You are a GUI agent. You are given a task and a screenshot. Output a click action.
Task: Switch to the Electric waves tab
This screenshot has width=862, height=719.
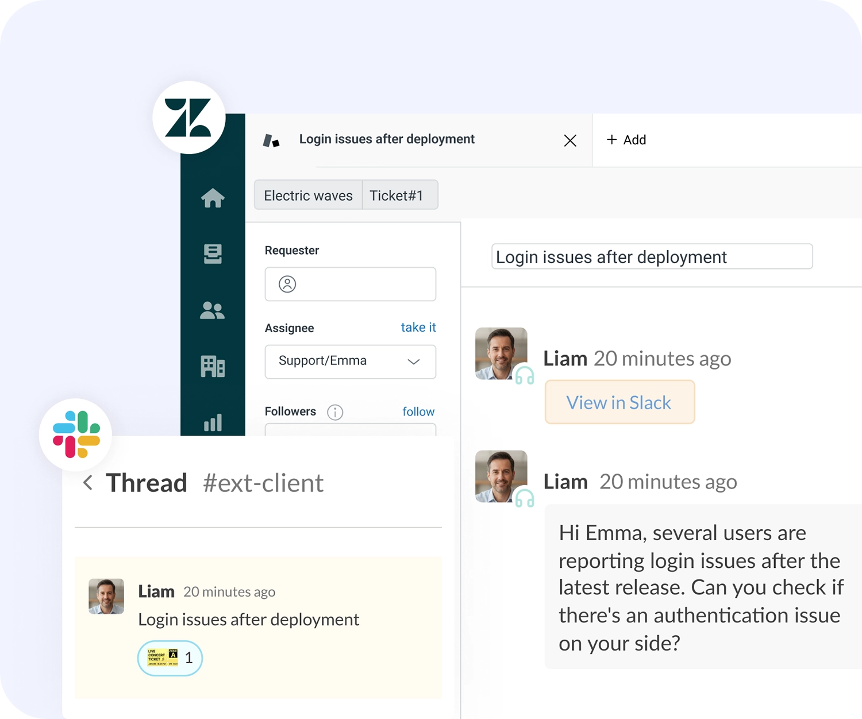pos(308,195)
